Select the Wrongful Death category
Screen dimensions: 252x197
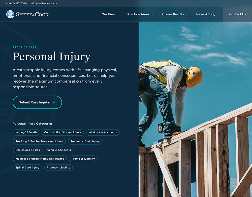click(x=26, y=132)
